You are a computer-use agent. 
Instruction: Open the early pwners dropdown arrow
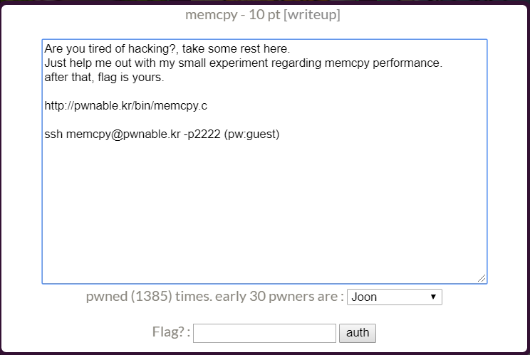[433, 297]
